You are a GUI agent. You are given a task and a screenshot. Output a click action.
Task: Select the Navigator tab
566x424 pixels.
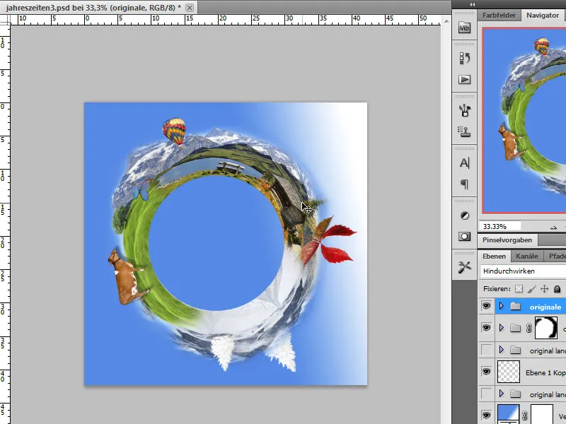click(543, 16)
